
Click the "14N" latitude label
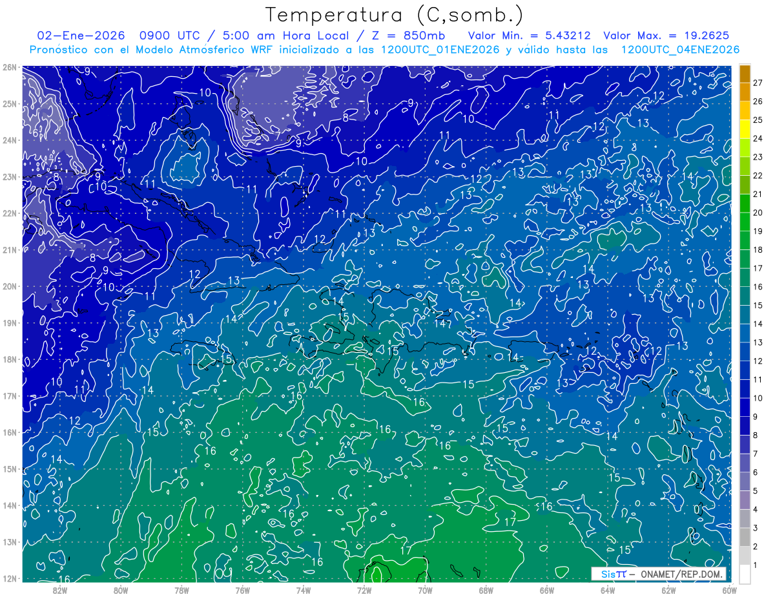point(9,505)
